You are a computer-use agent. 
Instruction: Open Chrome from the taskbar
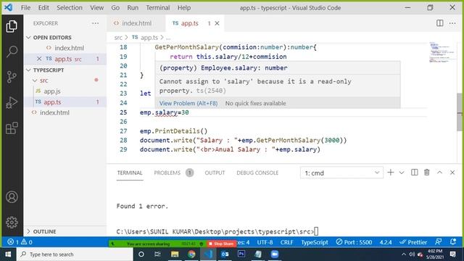191,254
